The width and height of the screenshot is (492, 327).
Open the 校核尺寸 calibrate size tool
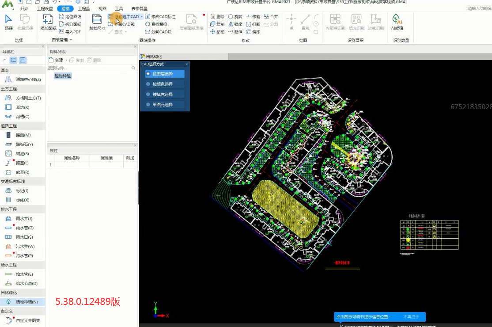97,22
